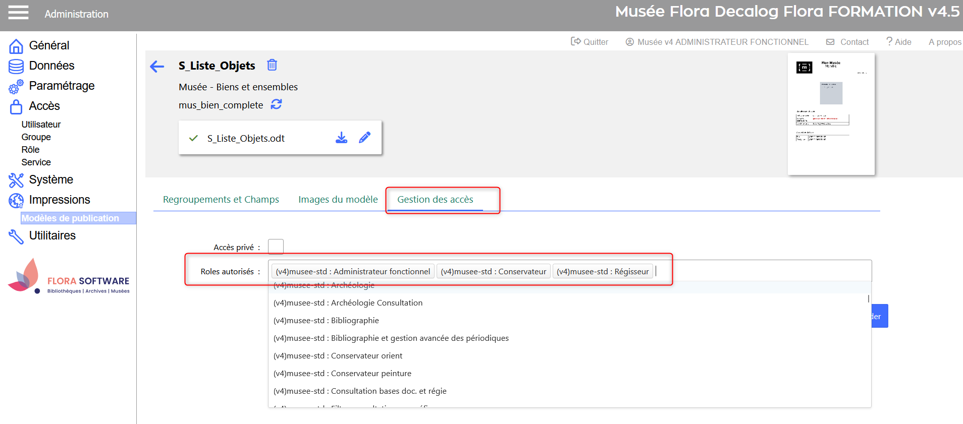Toggle the Accès privé checkbox
This screenshot has width=963, height=424.
tap(276, 247)
